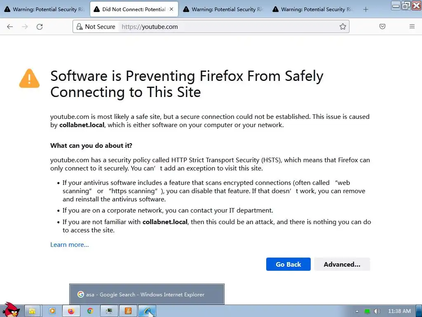Open a new tab with plus button

(366, 9)
